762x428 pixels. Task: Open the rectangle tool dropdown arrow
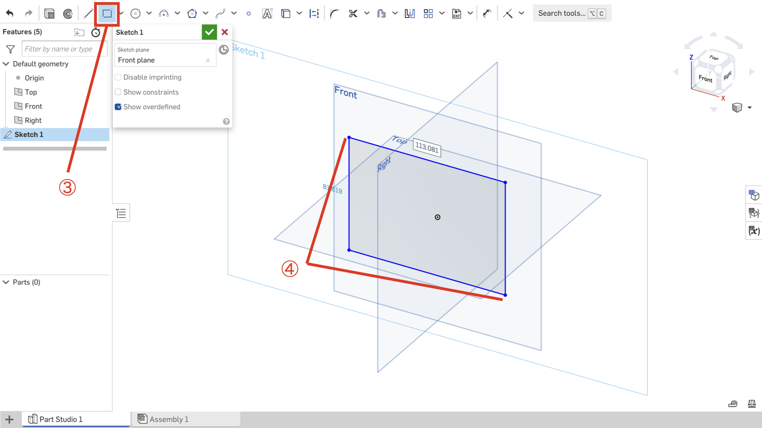(121, 13)
